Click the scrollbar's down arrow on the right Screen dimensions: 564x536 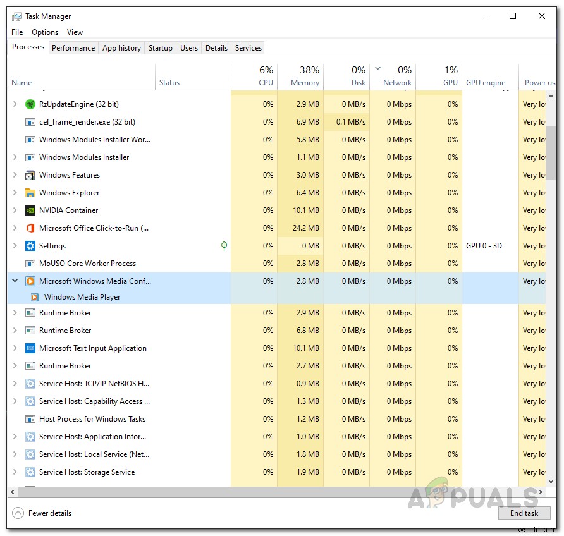(551, 482)
